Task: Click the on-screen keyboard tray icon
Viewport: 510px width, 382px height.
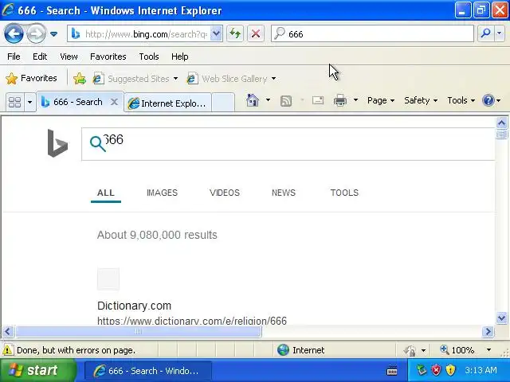Action: coord(392,370)
